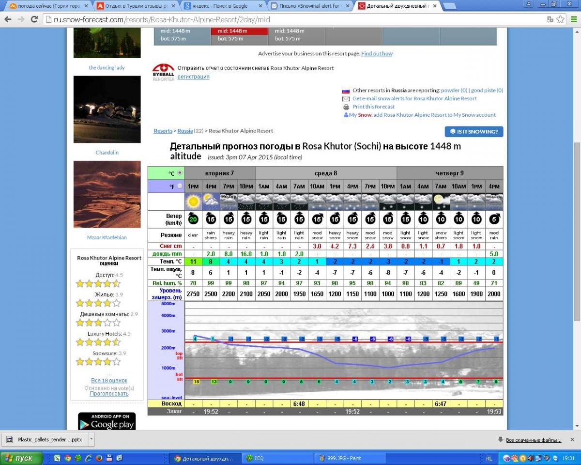Open the Plastic_pallets_tender download options arrow
Image resolution: width=581 pixels, height=465 pixels.
(x=91, y=439)
